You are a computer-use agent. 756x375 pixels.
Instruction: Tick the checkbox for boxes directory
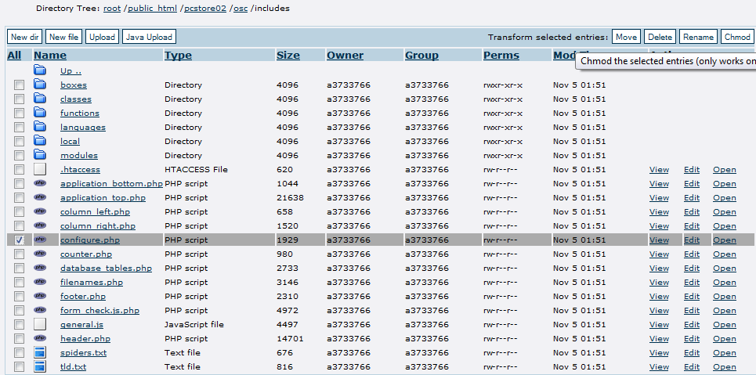[x=19, y=85]
